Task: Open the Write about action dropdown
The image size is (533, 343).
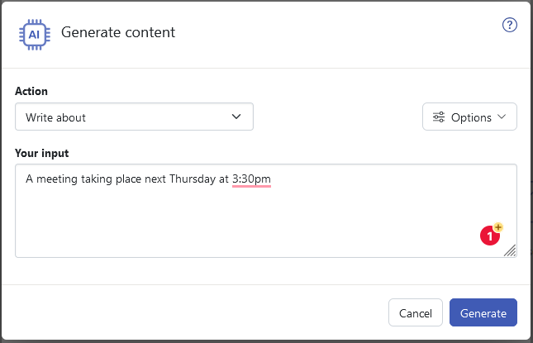Action: (x=134, y=117)
